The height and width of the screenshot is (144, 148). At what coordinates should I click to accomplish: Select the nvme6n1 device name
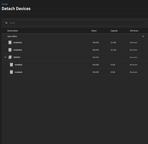coord(18,72)
